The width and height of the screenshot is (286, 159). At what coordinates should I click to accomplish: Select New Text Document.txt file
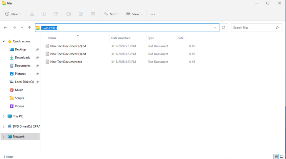(x=66, y=62)
